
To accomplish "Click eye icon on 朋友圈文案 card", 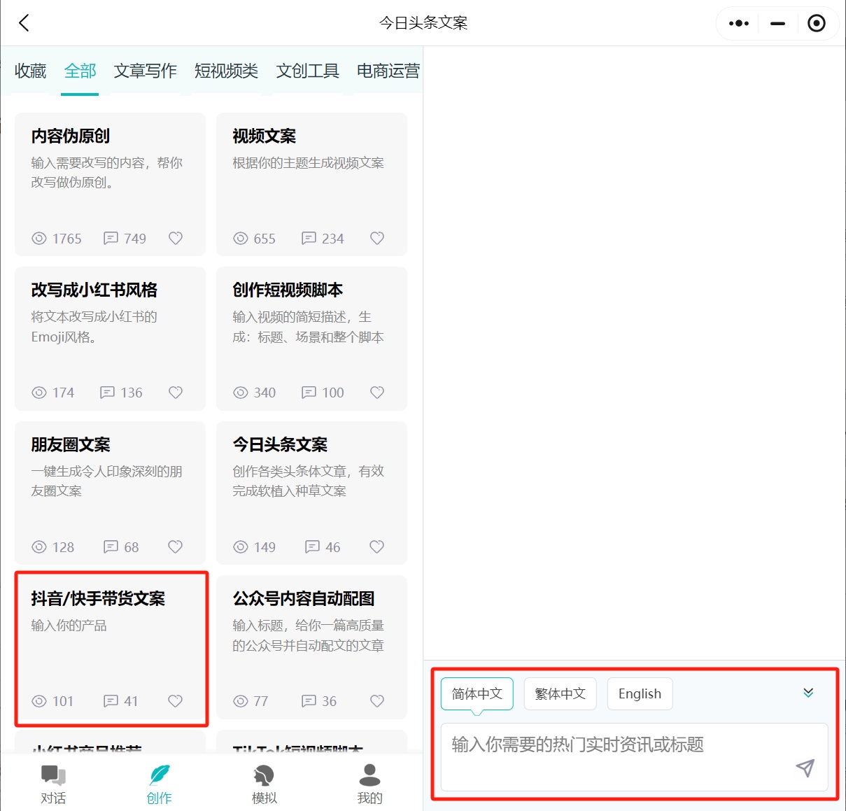I will [x=39, y=547].
